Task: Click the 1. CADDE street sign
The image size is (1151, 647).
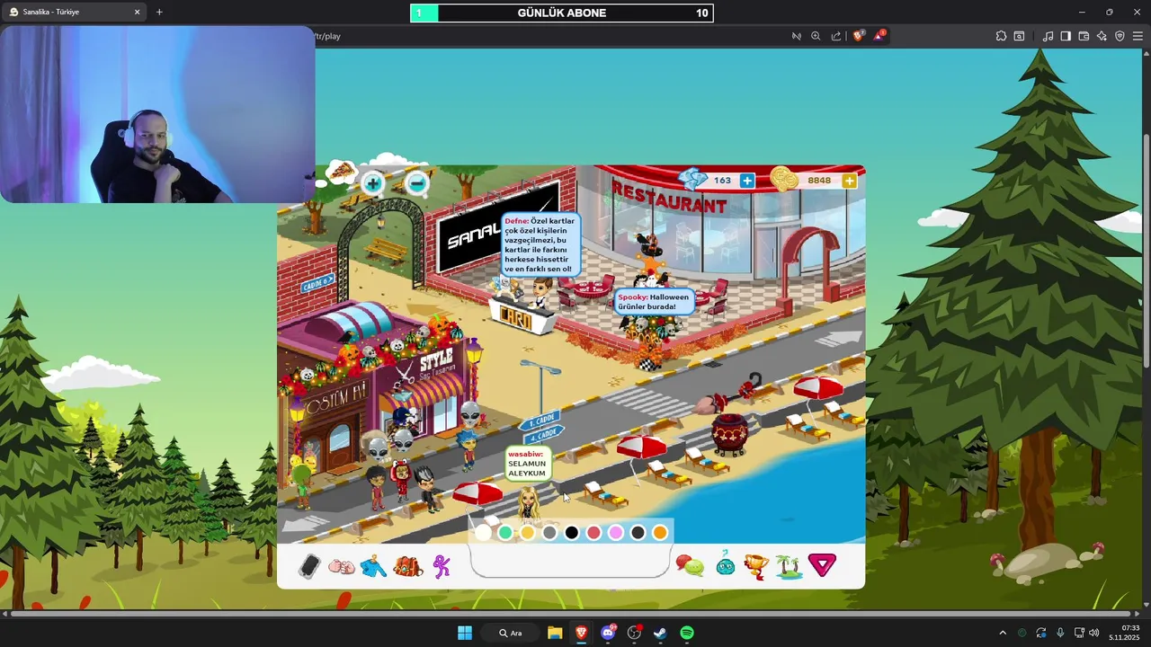Action: pyautogui.click(x=541, y=420)
